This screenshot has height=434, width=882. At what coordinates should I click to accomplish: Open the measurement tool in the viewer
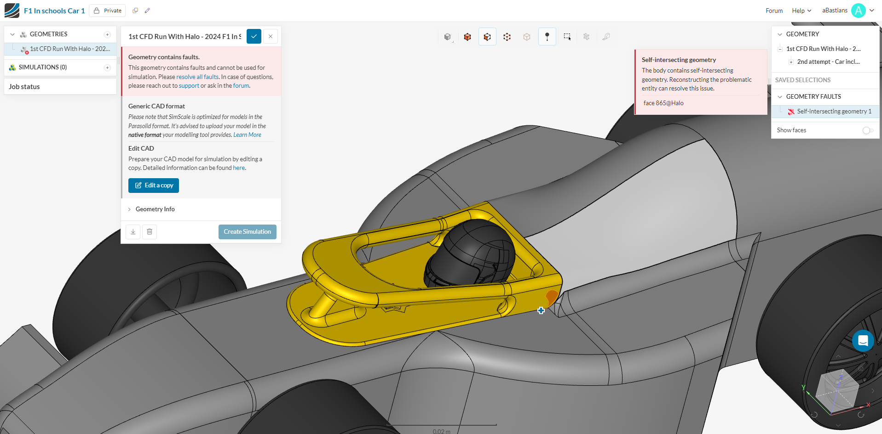coord(606,36)
